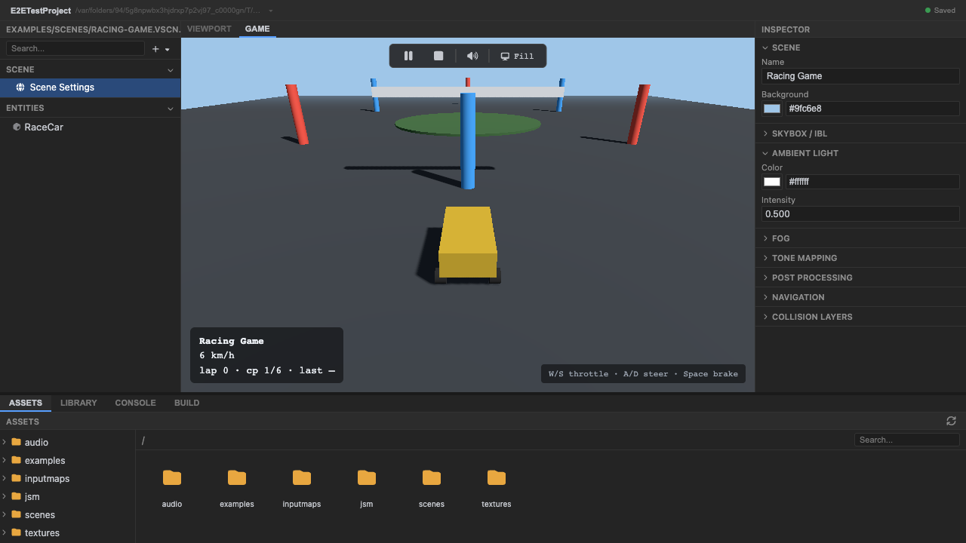Click the INSPECTOR panel header
This screenshot has height=543, width=966.
[x=786, y=29]
